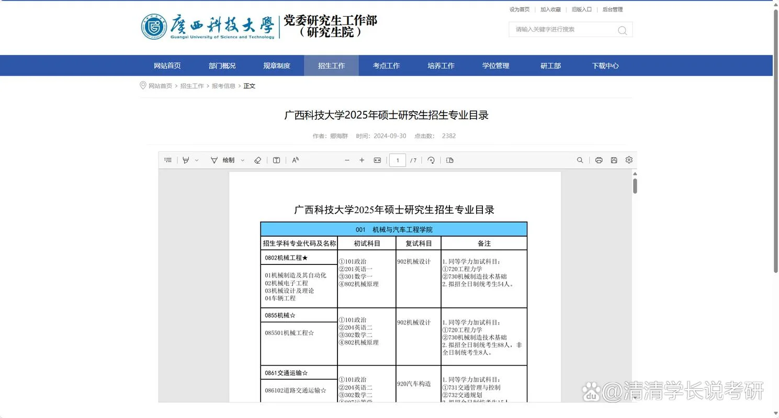Open the 学位管理 navigation tab
779x418 pixels.
coord(496,66)
